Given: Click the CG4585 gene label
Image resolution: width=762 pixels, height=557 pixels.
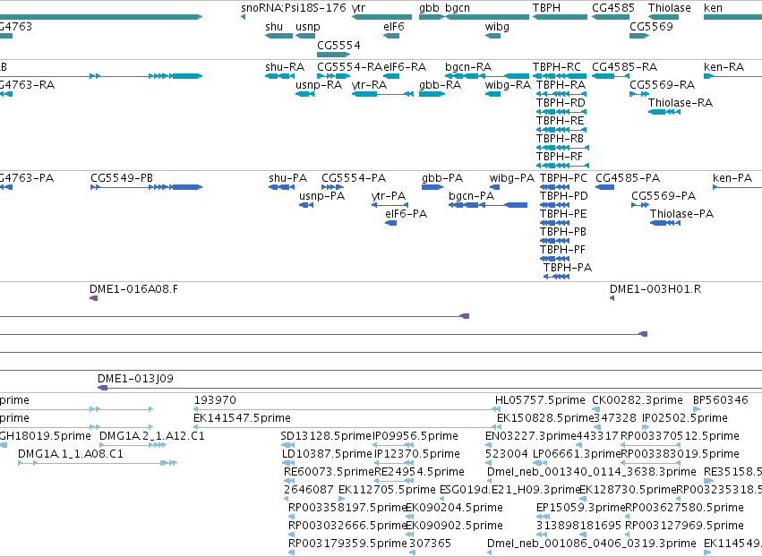Looking at the screenshot, I should click(x=613, y=8).
